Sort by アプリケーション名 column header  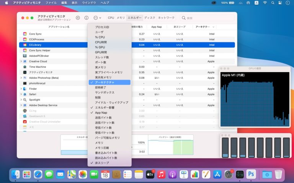(x=59, y=27)
